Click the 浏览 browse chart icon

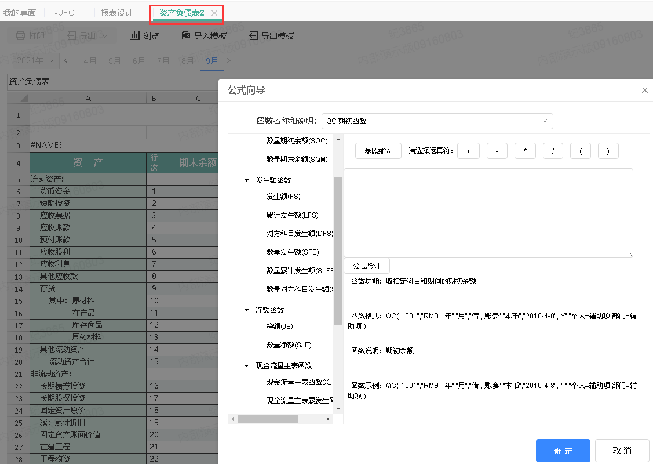tap(135, 36)
